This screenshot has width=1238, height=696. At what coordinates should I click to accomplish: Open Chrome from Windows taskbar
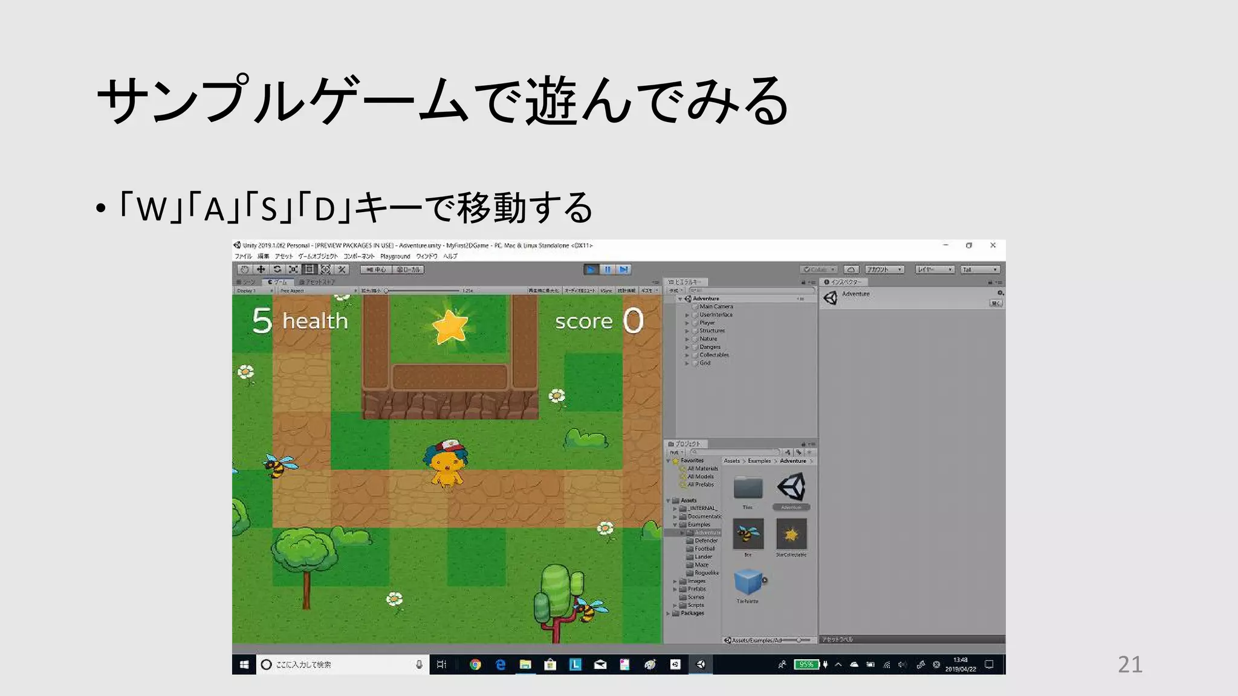(476, 665)
